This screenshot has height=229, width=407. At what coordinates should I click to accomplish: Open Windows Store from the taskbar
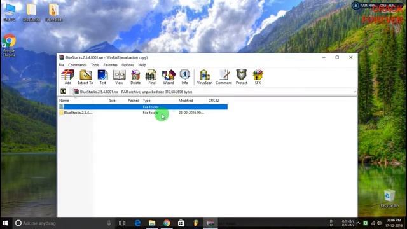click(181, 223)
